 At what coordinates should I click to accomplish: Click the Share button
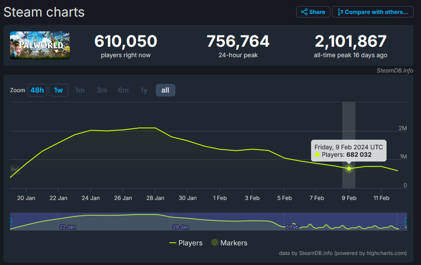click(x=313, y=12)
